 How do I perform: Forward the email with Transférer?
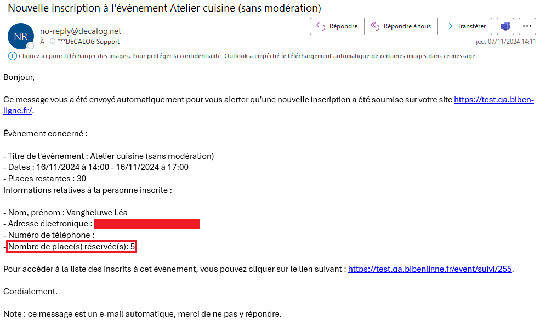[x=464, y=26]
